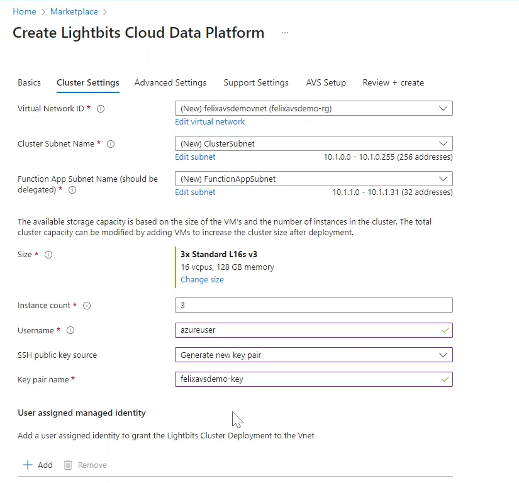Navigate to Home breadcrumb
The height and width of the screenshot is (483, 519).
click(x=25, y=11)
